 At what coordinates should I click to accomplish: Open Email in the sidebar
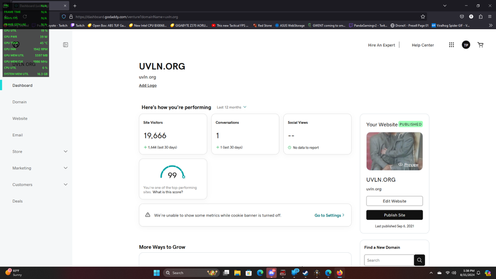click(17, 135)
